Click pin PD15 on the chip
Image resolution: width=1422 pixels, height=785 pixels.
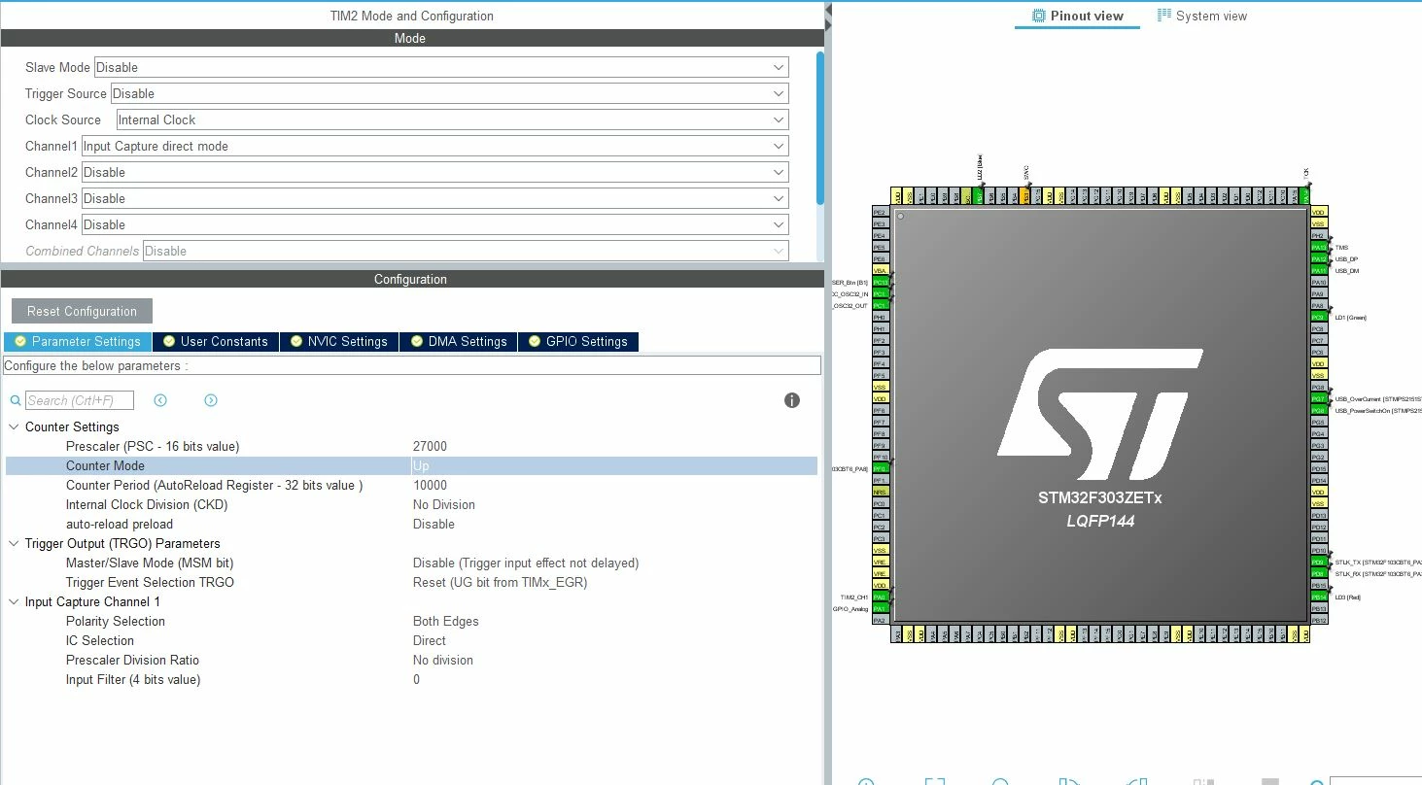(x=1318, y=468)
